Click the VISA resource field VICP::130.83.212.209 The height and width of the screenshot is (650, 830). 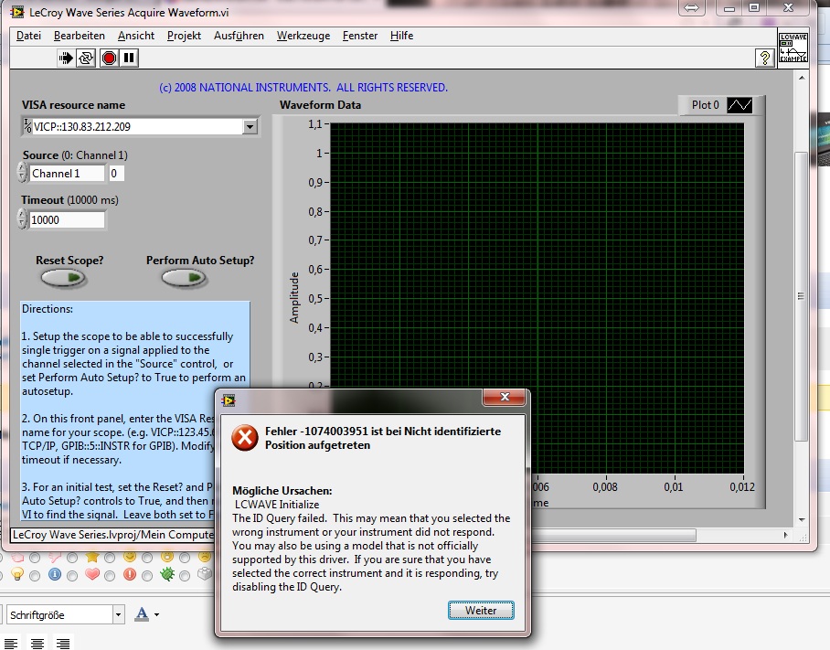(x=138, y=126)
